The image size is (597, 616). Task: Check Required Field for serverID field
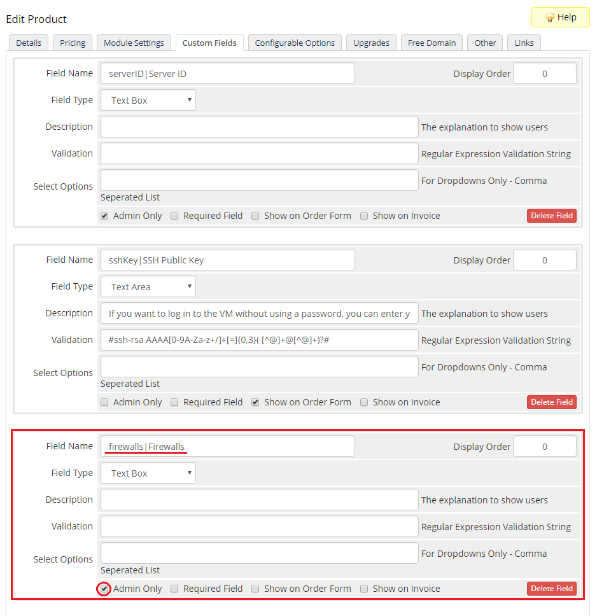coord(174,216)
